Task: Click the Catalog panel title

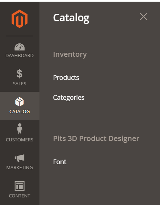Action: click(71, 18)
